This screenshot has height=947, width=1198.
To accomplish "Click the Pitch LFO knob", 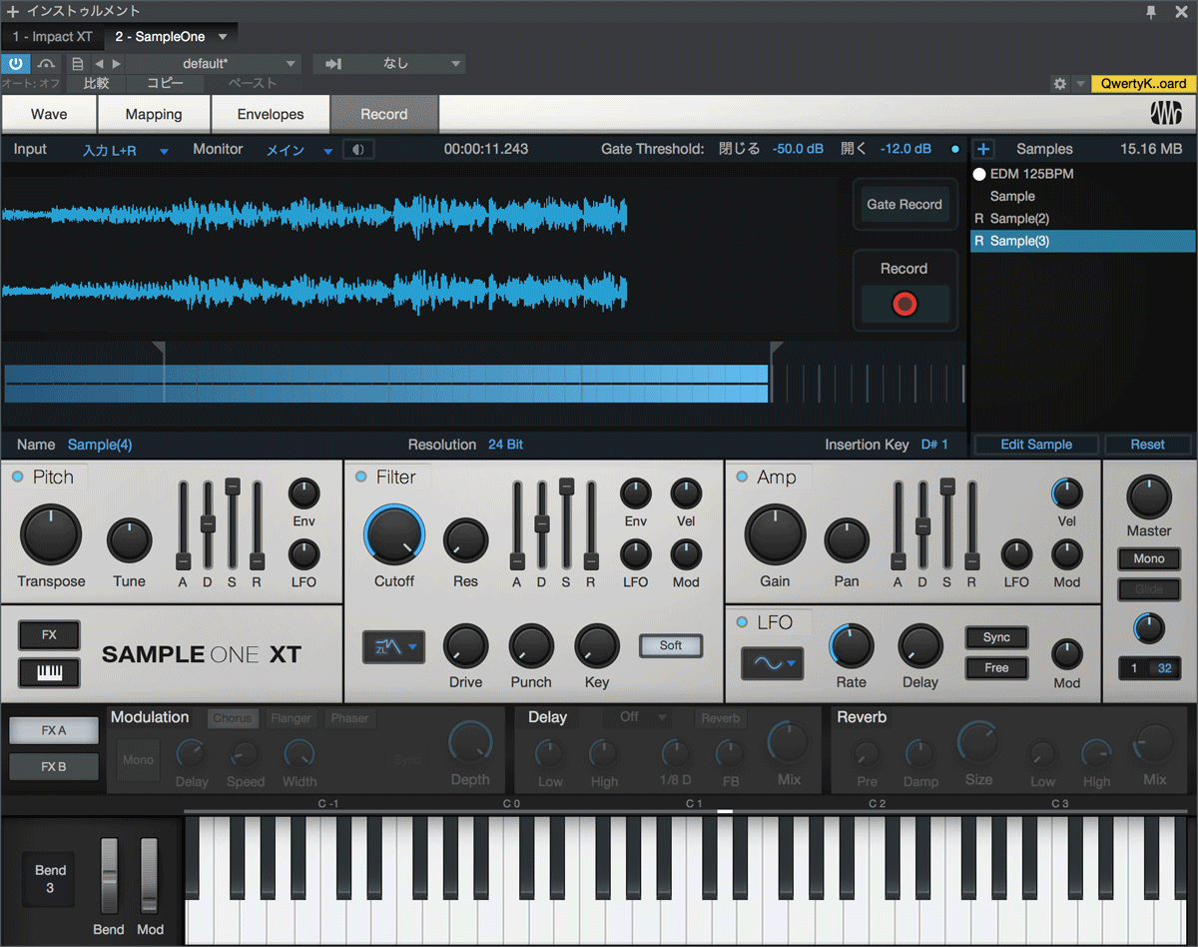I will coord(303,553).
